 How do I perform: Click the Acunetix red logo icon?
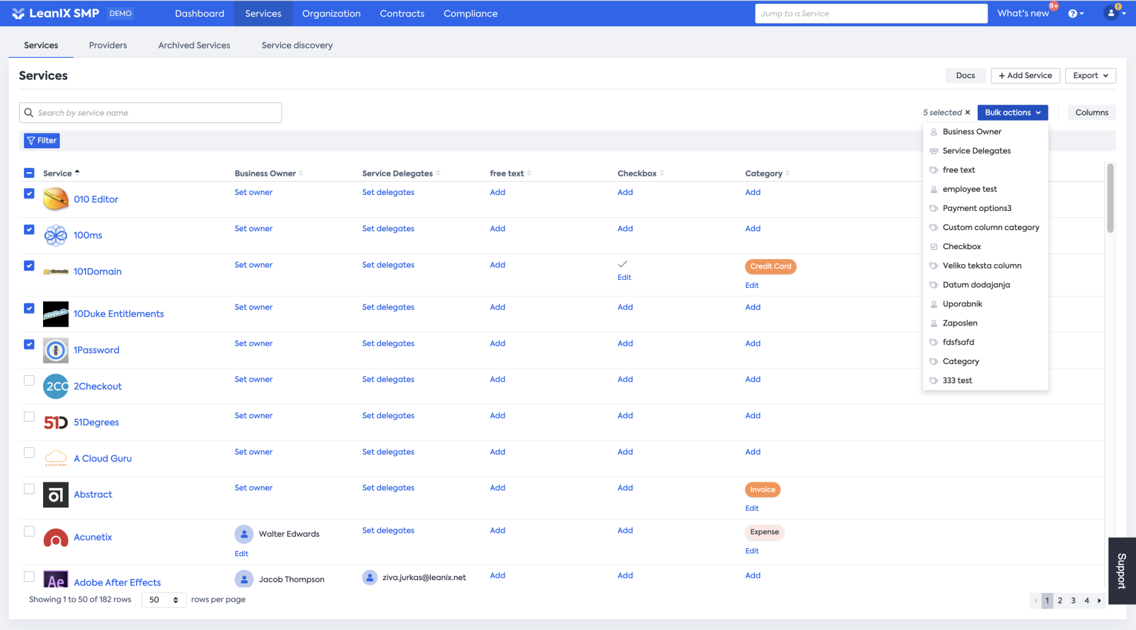coord(55,537)
